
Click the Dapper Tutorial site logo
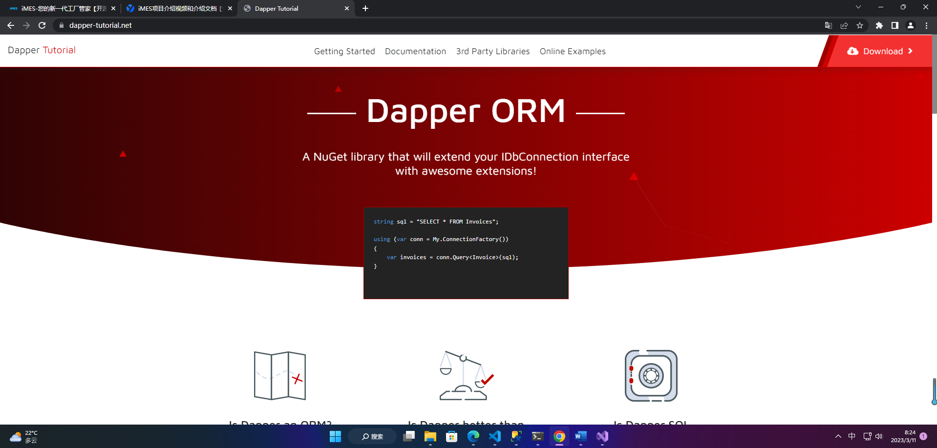(42, 50)
